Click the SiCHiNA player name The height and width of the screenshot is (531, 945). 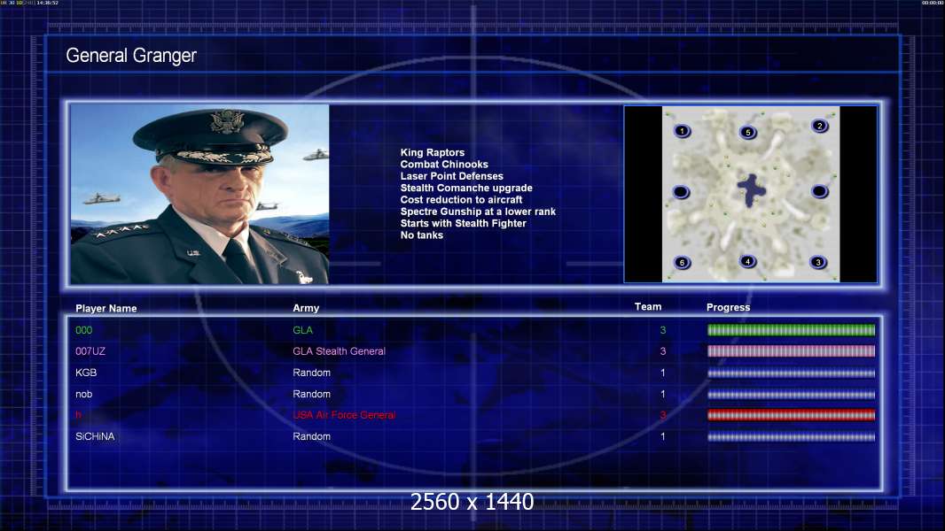click(x=95, y=436)
